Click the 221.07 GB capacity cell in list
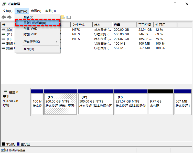 click(x=121, y=39)
